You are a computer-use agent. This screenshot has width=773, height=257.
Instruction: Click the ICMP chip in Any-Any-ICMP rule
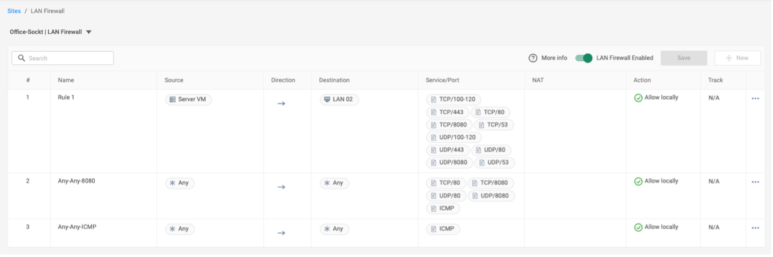443,229
